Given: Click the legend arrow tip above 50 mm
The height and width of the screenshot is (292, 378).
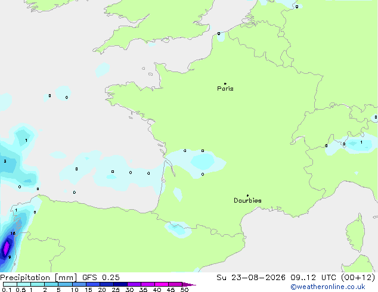Looking at the screenshot, I should (189, 284).
